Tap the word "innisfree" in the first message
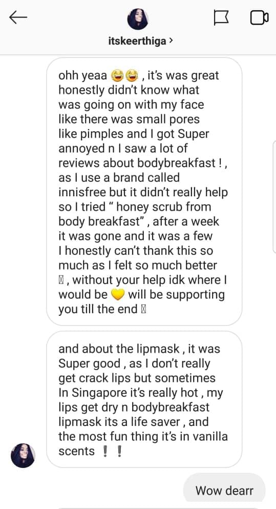Screen dimensions: 276x509 click(x=82, y=192)
